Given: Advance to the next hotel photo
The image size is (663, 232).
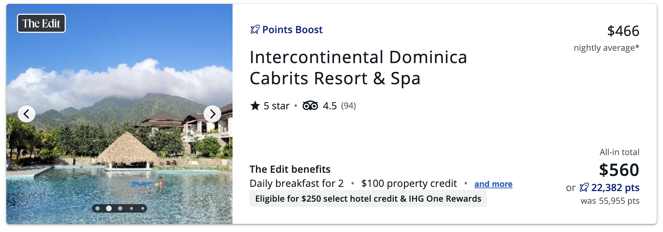Looking at the screenshot, I should point(212,114).
